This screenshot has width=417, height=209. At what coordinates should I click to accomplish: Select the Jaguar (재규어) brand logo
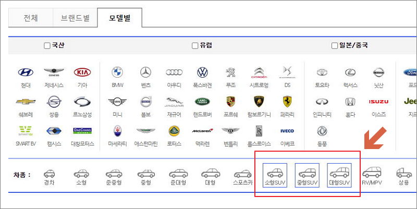point(174,102)
